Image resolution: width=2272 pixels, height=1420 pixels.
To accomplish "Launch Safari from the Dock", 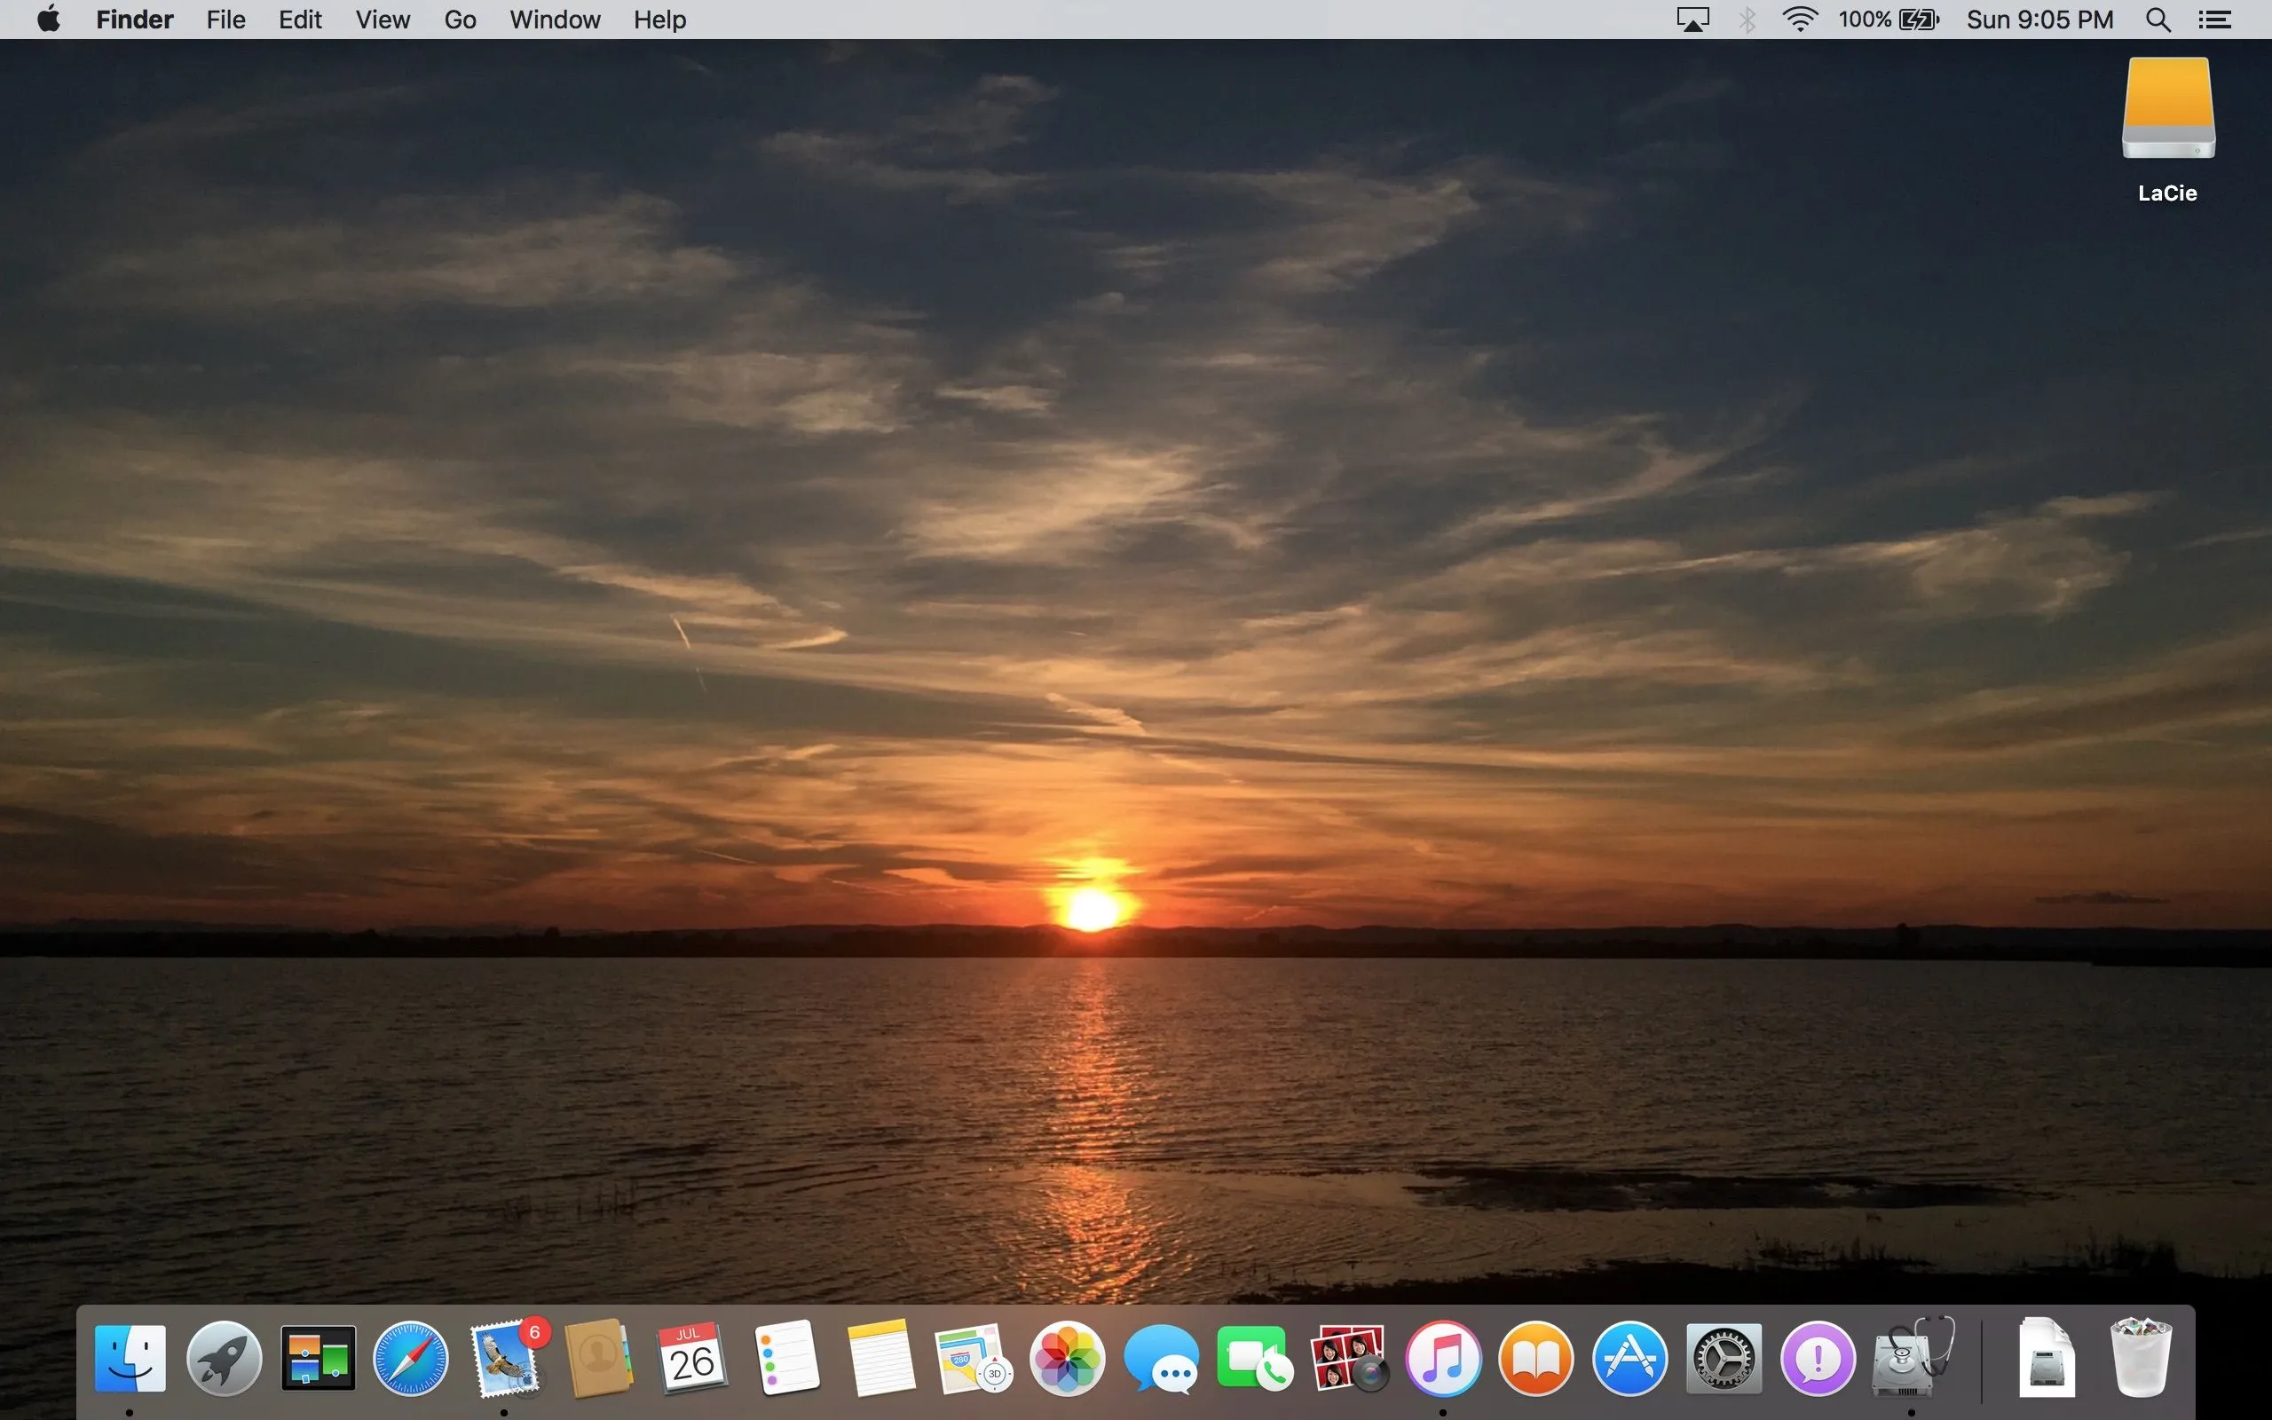I will click(x=410, y=1359).
